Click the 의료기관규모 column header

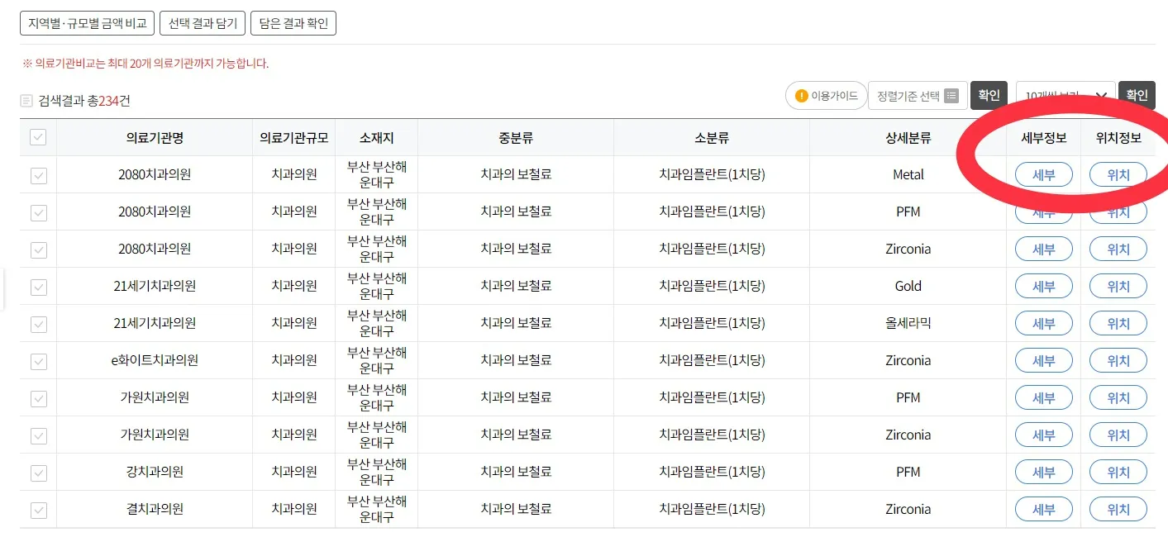pos(294,138)
